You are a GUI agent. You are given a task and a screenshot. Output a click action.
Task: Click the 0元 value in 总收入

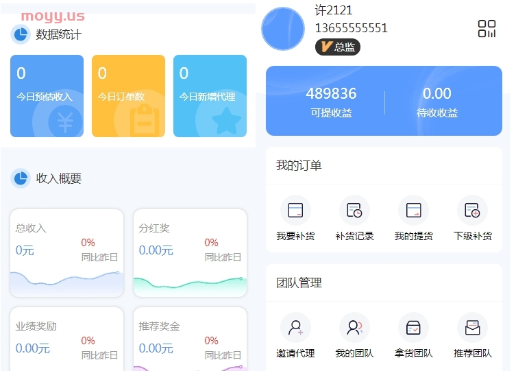point(25,250)
